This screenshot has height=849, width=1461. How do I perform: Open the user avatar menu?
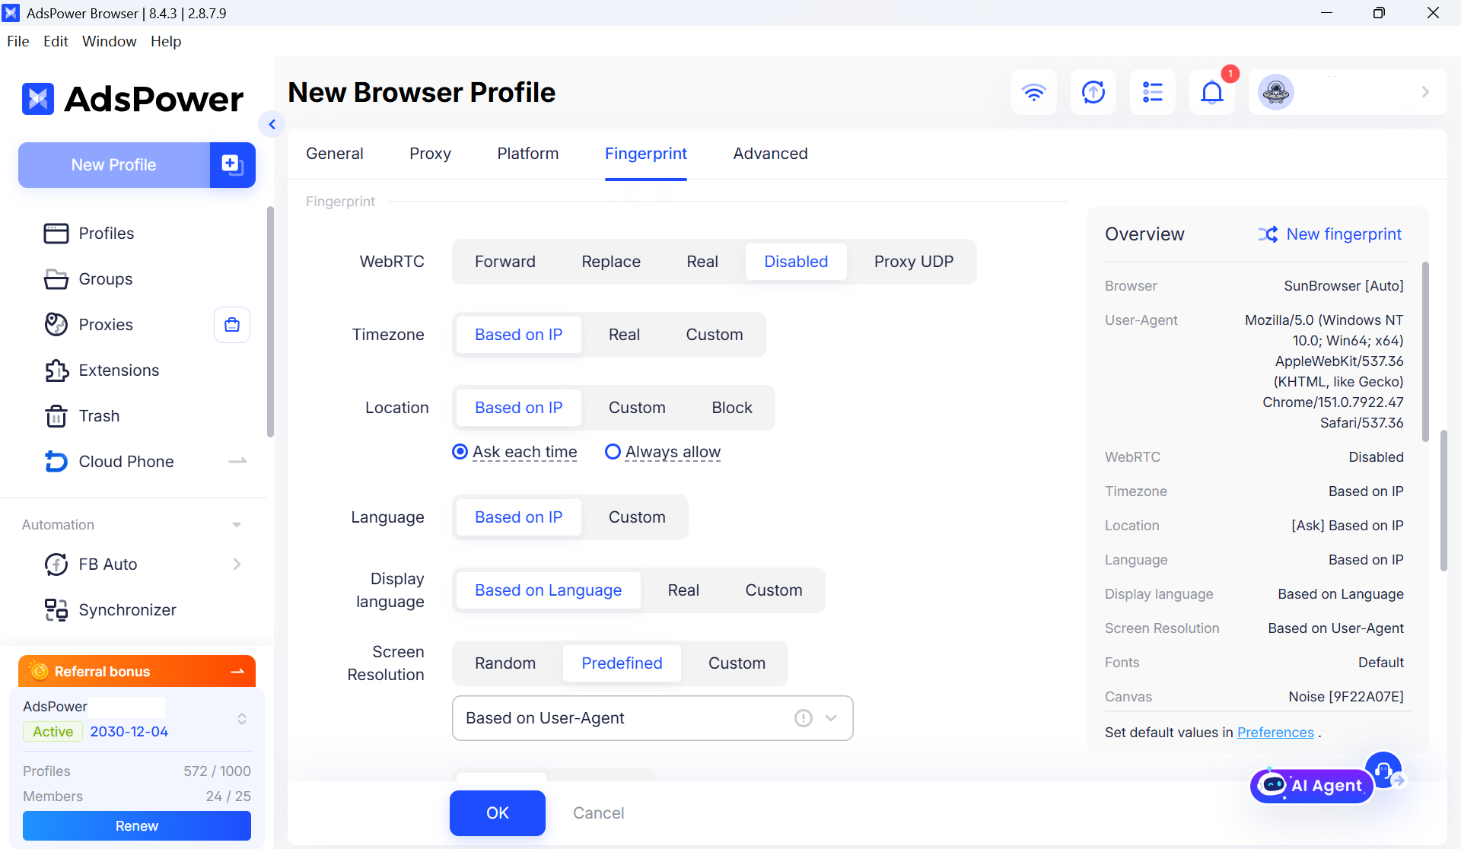pyautogui.click(x=1276, y=92)
